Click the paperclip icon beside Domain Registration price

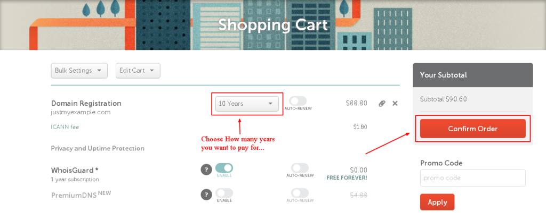382,104
